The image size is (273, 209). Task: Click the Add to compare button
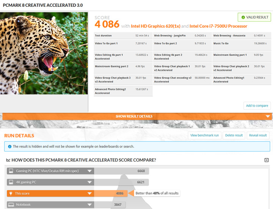(x=257, y=106)
